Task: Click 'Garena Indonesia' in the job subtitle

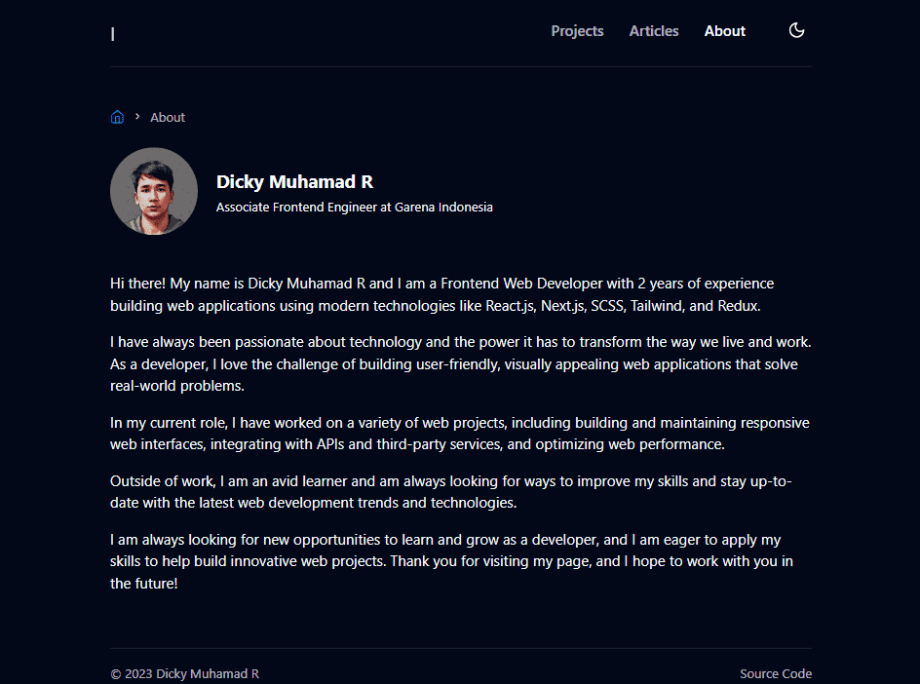Action: click(443, 208)
